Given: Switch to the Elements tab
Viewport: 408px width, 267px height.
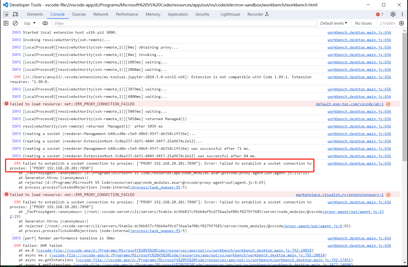Looking at the screenshot, I should tap(35, 14).
